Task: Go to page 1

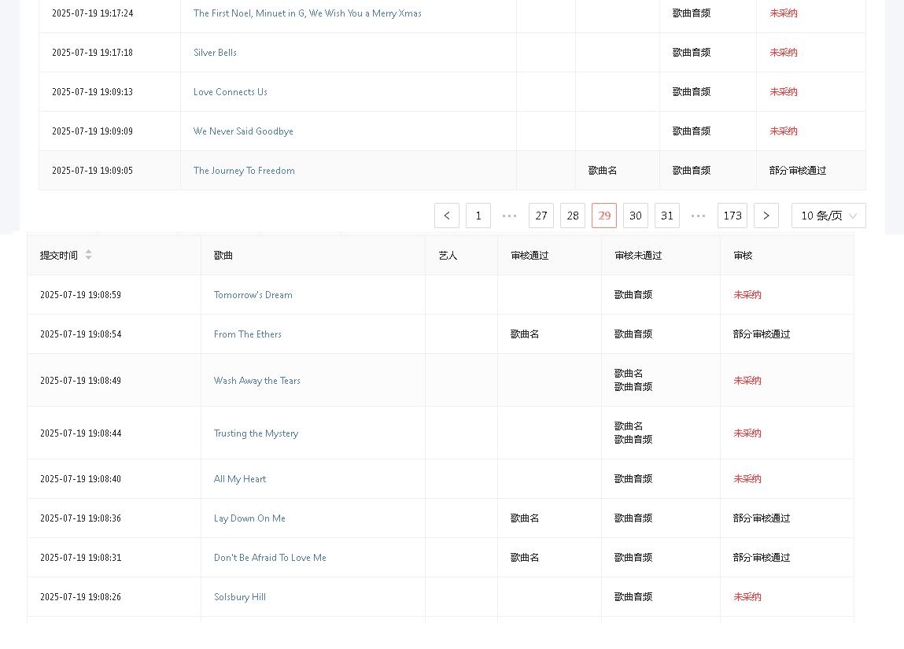Action: tap(478, 216)
